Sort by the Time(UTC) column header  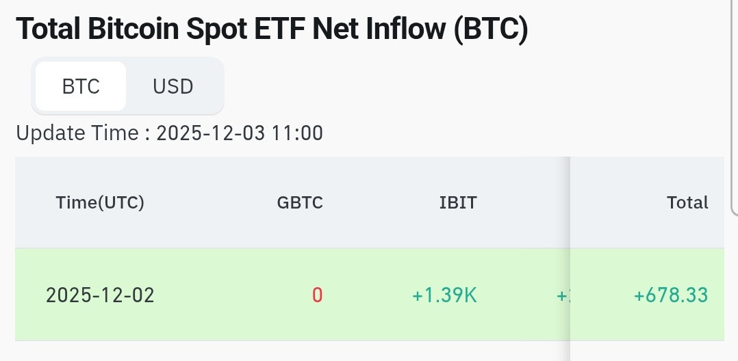coord(100,202)
